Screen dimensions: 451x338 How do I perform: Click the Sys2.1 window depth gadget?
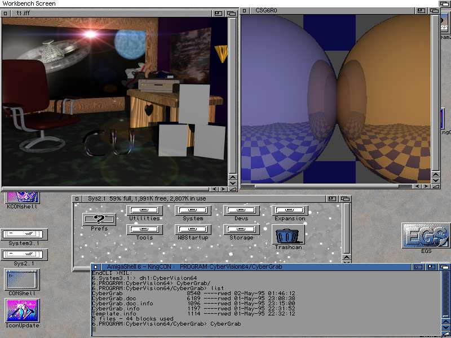click(345, 199)
